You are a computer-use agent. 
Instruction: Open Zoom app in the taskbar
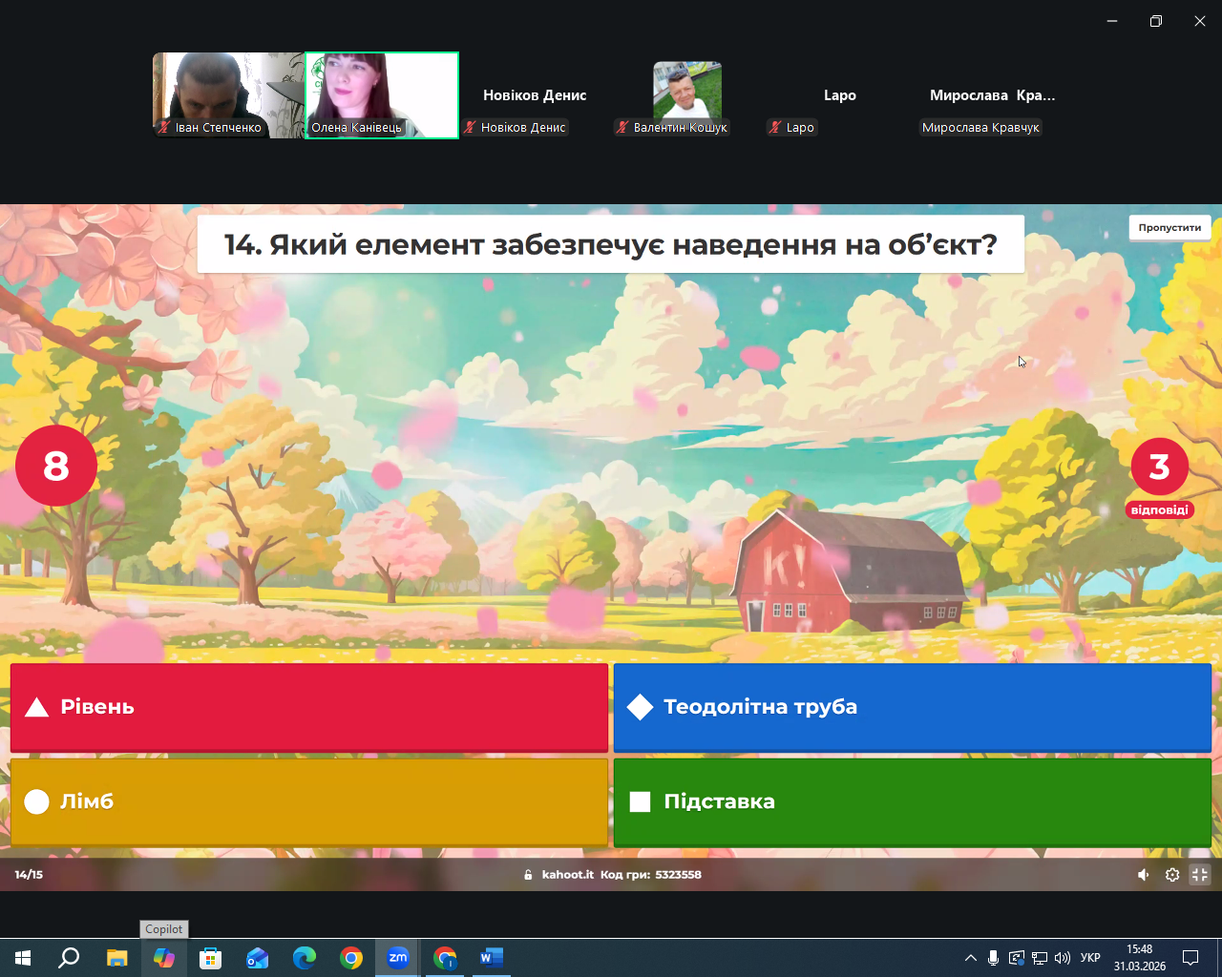pos(398,958)
